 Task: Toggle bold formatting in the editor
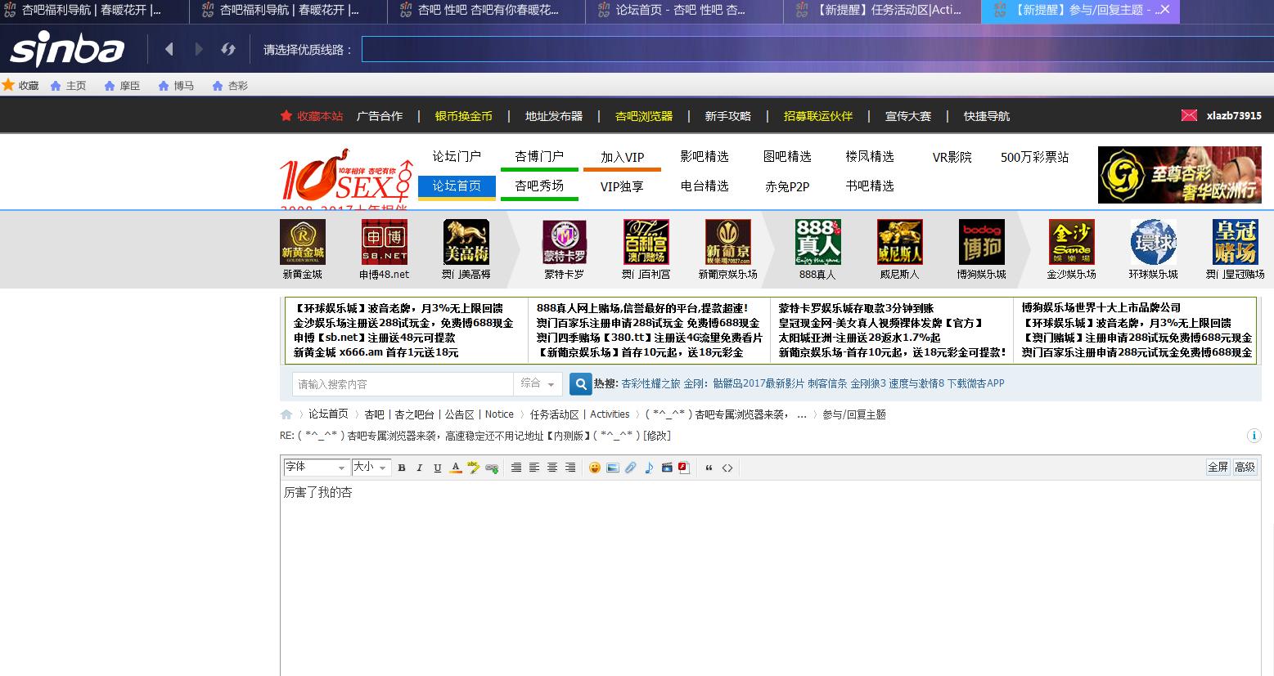coord(401,468)
